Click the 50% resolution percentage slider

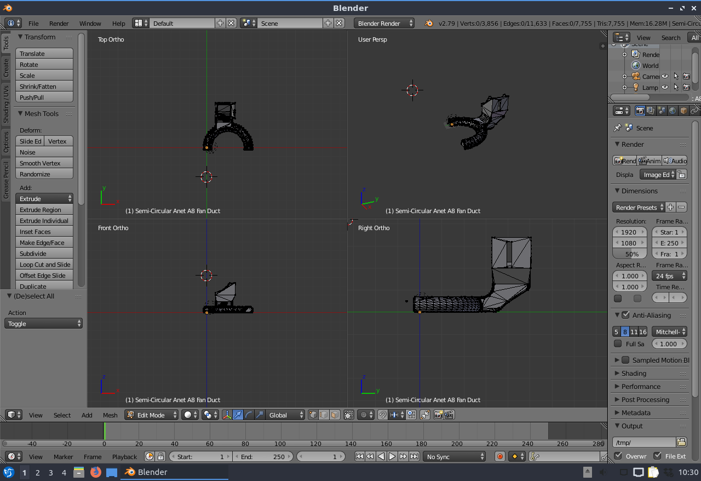pos(629,254)
